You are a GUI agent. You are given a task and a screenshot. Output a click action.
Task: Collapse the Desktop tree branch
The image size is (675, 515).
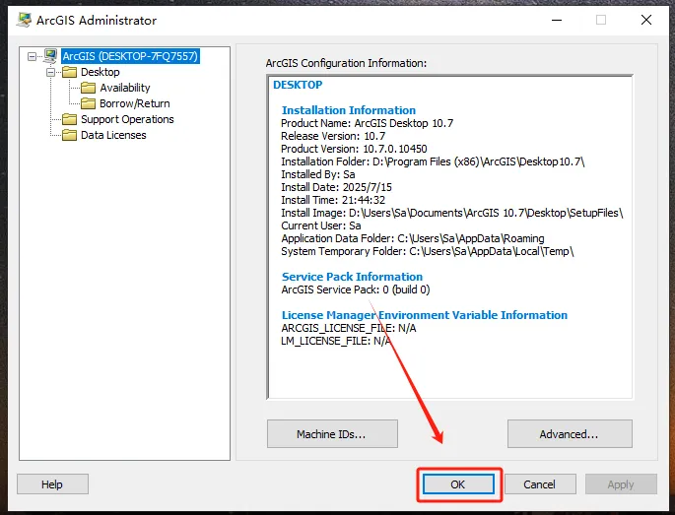pyautogui.click(x=51, y=72)
